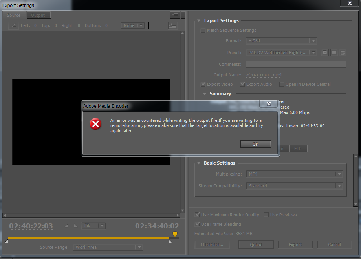
Task: Collapse the Export Settings section
Action: pos(199,20)
